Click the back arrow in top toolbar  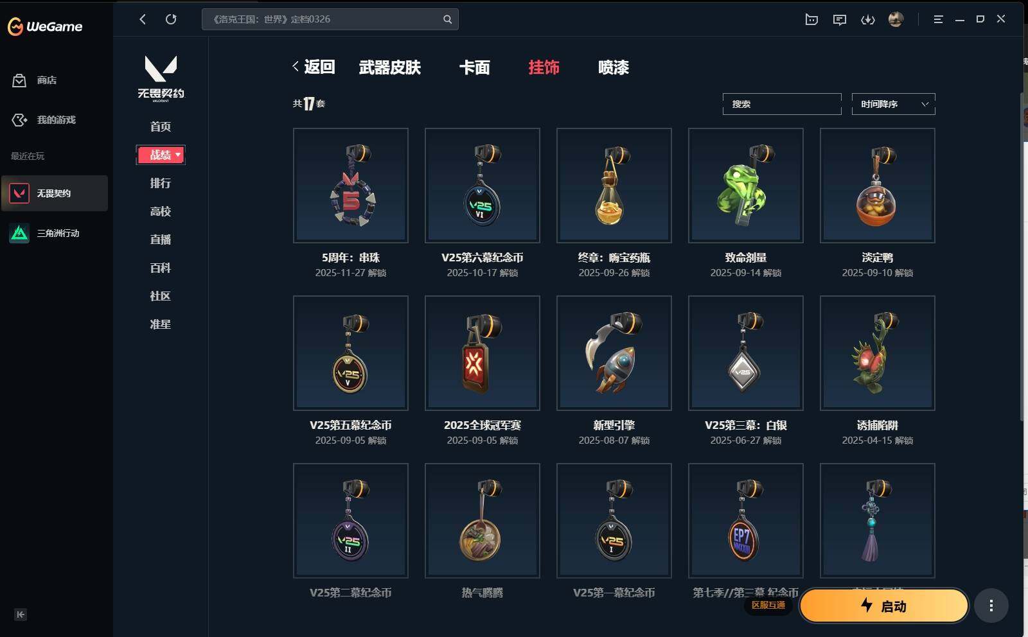pos(143,19)
